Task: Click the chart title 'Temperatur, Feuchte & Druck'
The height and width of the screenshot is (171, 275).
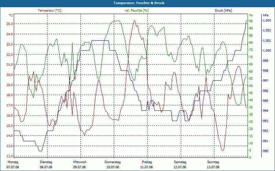Action: click(x=139, y=3)
